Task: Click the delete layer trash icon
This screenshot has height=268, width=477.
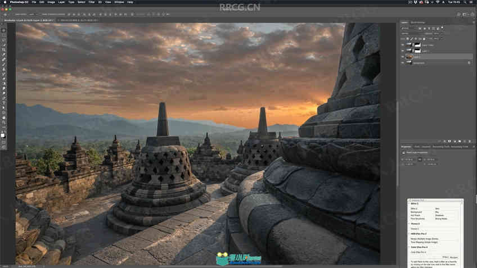Action: [x=470, y=141]
